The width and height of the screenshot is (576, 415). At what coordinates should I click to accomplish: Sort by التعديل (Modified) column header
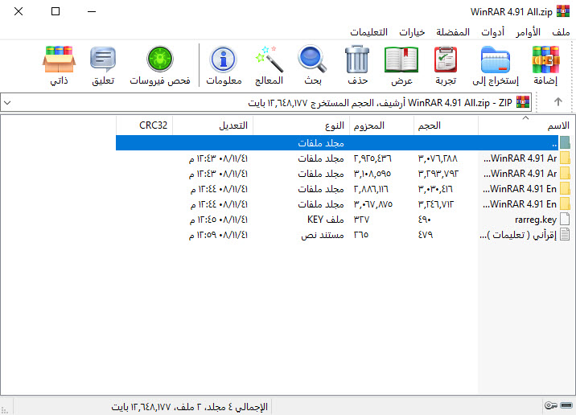coord(212,125)
